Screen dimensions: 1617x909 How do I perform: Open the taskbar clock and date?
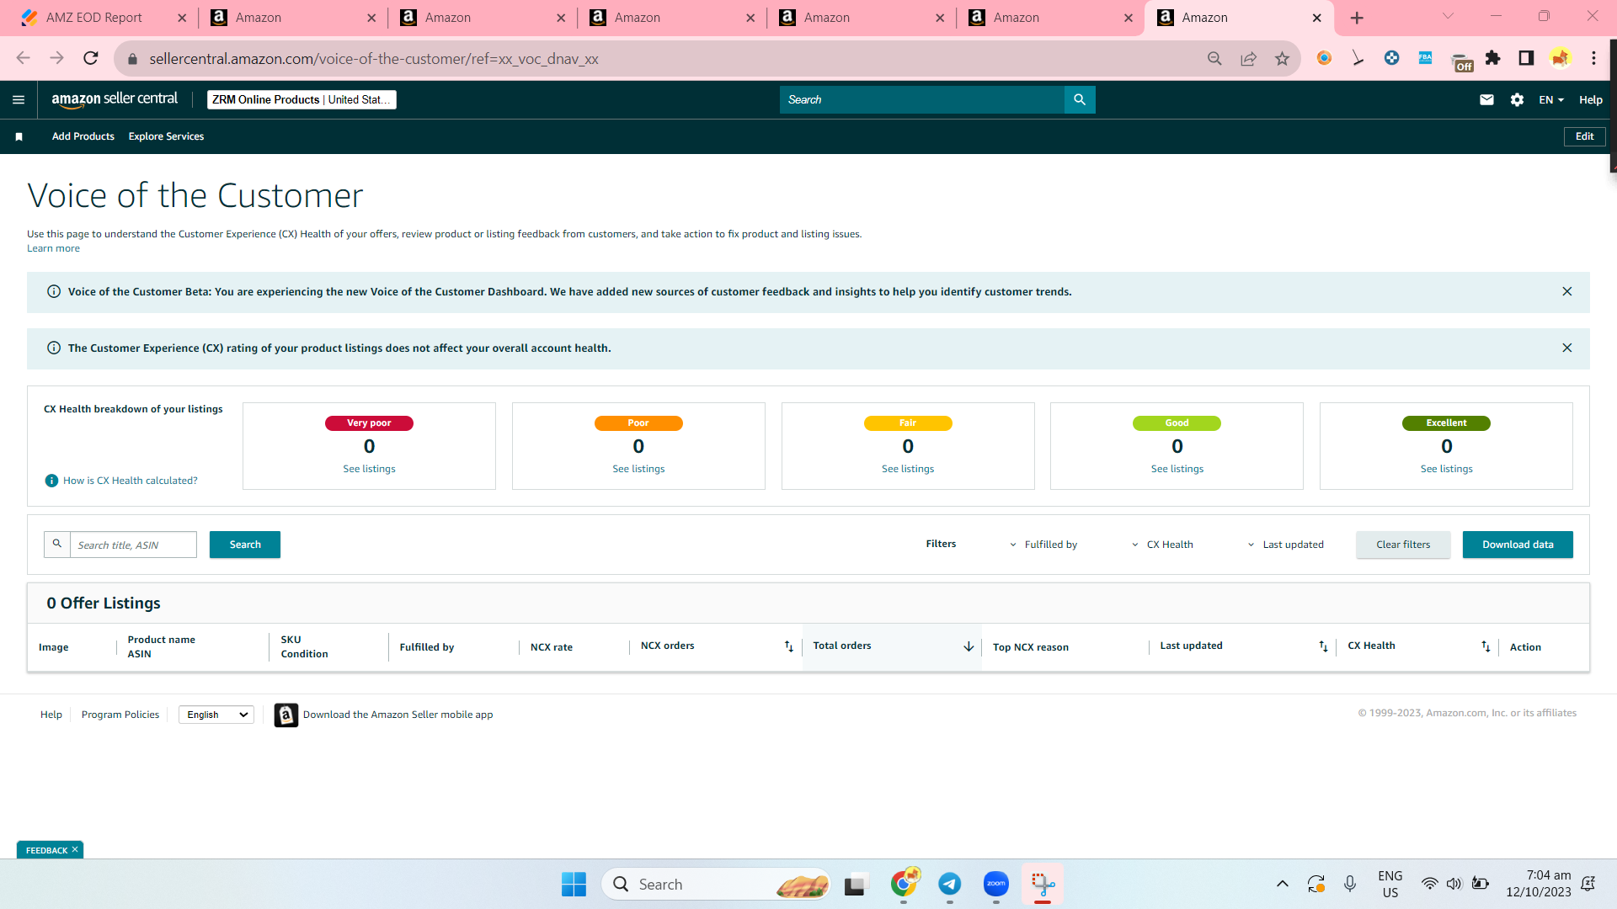[1539, 884]
